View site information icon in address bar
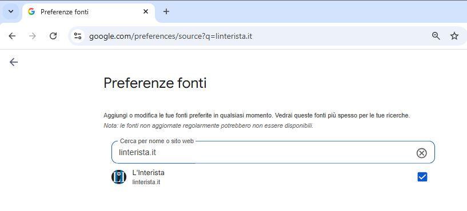 pyautogui.click(x=78, y=36)
